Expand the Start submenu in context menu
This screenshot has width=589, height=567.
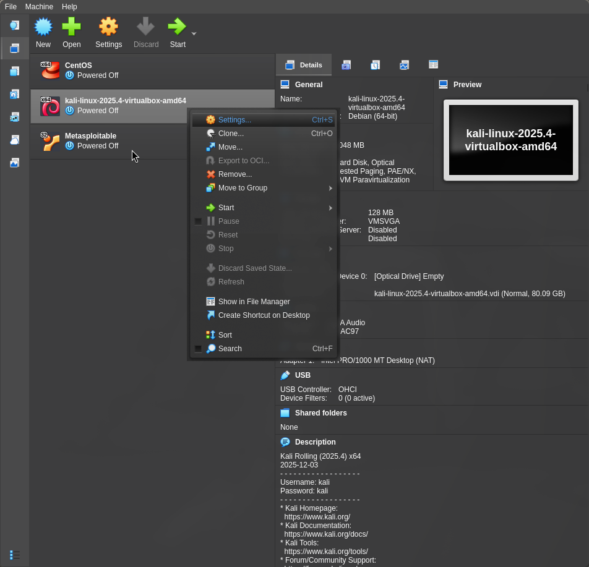pyautogui.click(x=264, y=208)
